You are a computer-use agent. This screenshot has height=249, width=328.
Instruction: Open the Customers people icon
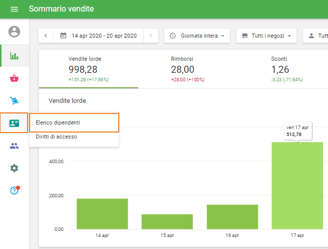15,146
